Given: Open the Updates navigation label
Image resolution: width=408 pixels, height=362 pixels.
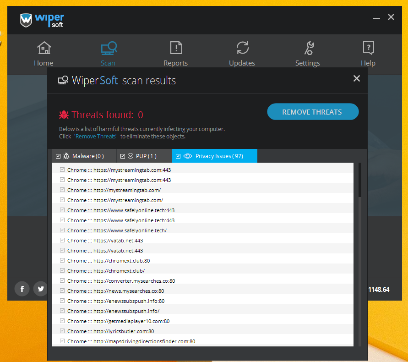Looking at the screenshot, I should (242, 63).
